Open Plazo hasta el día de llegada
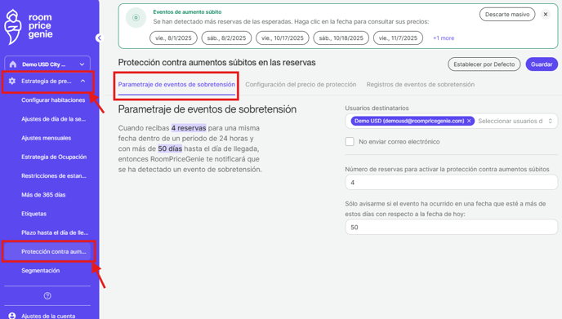The height and width of the screenshot is (319, 562). (55, 233)
